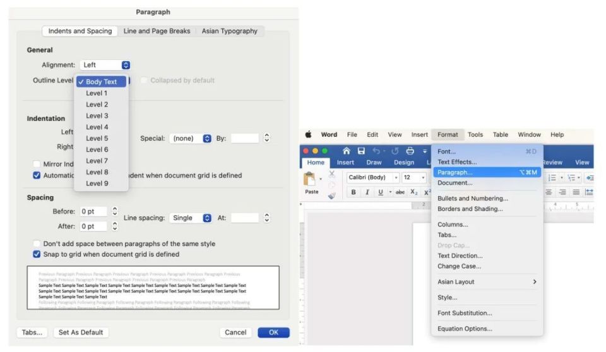Click the decrease indent icon
This screenshot has height=352, width=606.
click(x=590, y=178)
